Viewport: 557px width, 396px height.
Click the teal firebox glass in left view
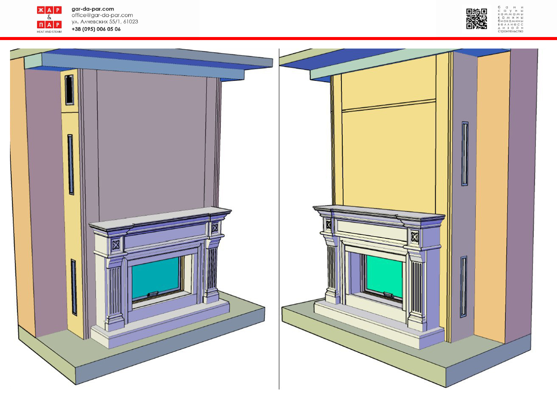point(155,277)
